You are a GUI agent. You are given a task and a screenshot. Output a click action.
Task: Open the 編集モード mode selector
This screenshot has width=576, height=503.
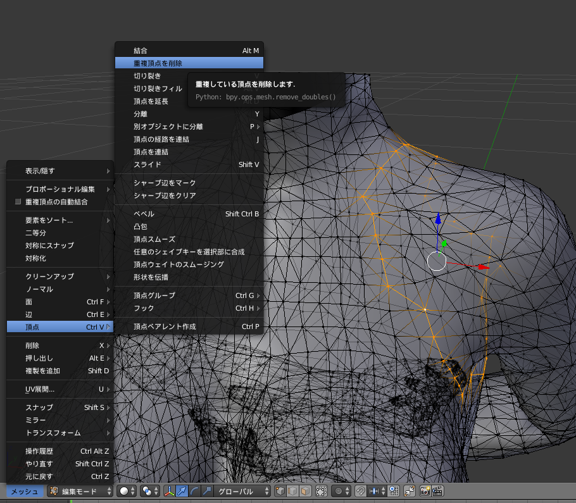tap(80, 491)
